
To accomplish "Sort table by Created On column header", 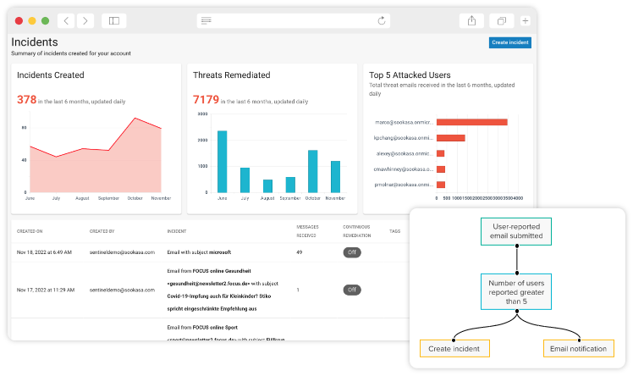I will (x=30, y=230).
